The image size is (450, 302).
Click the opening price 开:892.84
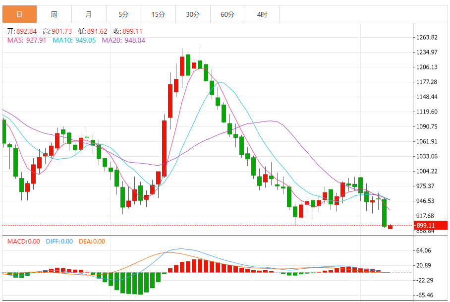click(22, 31)
